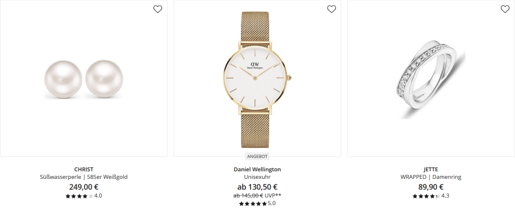Open the CHRIST brand name link

click(x=84, y=170)
